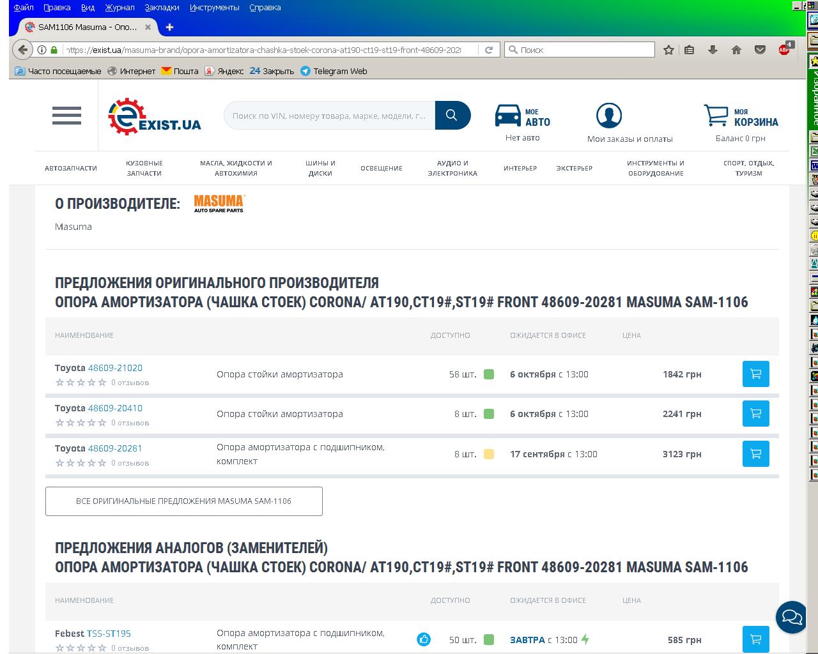Image resolution: width=818 pixels, height=654 pixels.
Task: Add Toyota 48609-20281 to cart
Action: 755,454
